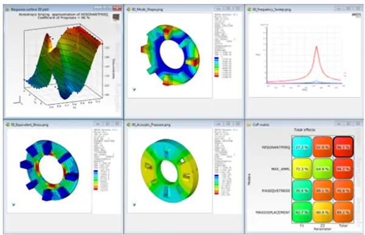Click the RESONANTFREQ row label
365x235 pixels.
click(276, 147)
